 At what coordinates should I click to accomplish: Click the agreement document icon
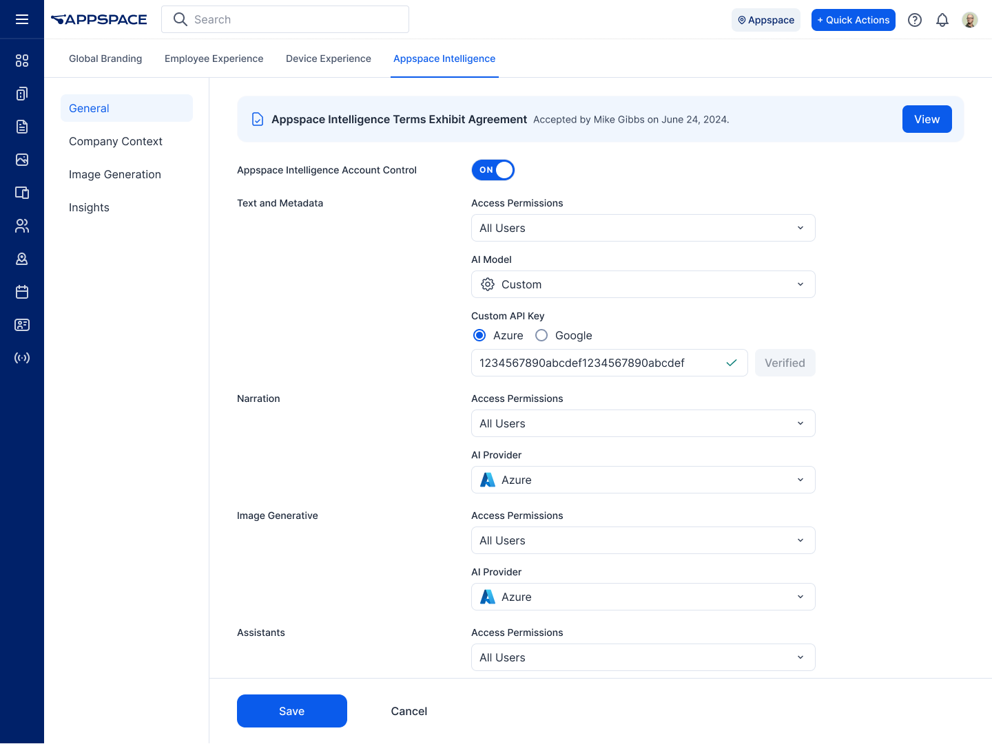click(258, 119)
